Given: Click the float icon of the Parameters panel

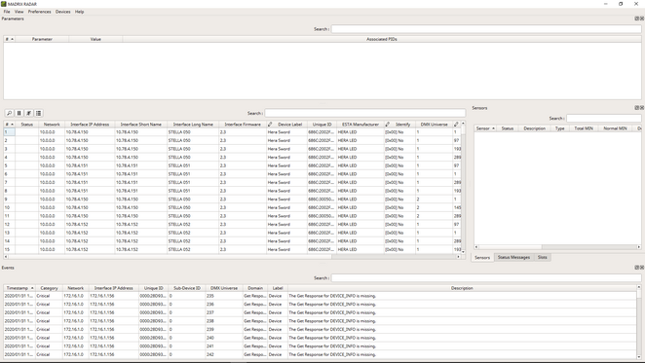Looking at the screenshot, I should point(637,18).
